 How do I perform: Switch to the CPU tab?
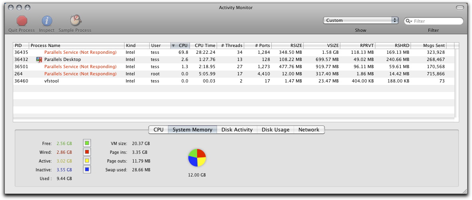click(x=159, y=129)
